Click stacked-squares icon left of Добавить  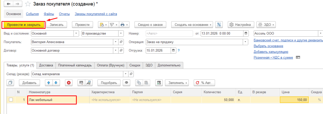[10, 83]
